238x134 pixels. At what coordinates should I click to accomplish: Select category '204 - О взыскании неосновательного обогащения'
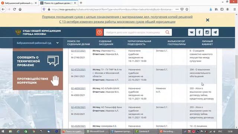click(200, 73)
